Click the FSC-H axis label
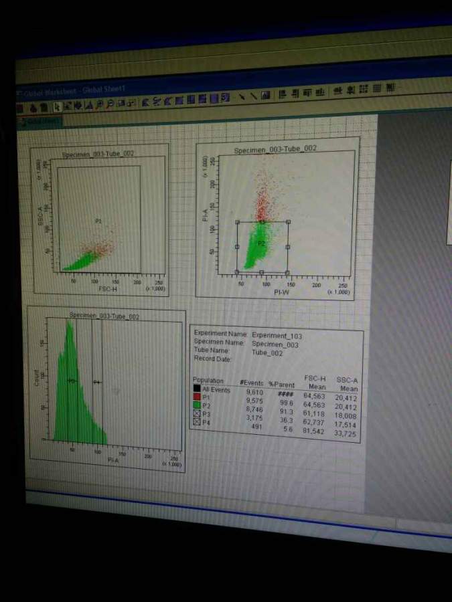 108,289
